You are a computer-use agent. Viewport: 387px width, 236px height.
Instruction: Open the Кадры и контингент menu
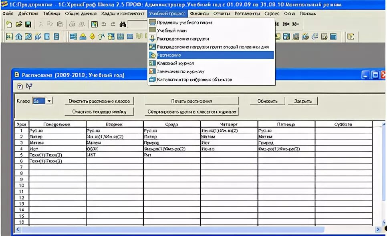tap(123, 14)
